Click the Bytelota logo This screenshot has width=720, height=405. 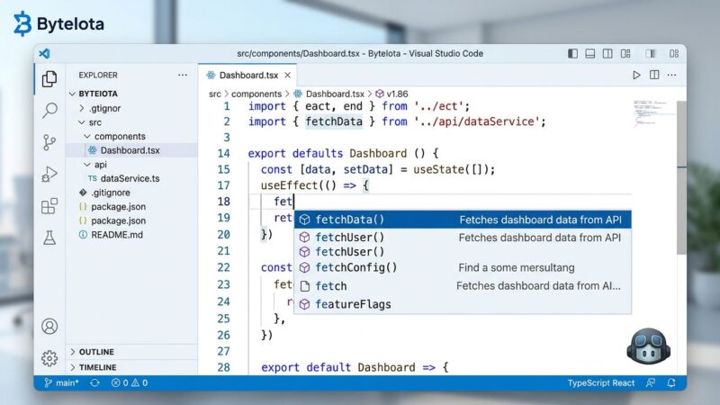coord(58,24)
